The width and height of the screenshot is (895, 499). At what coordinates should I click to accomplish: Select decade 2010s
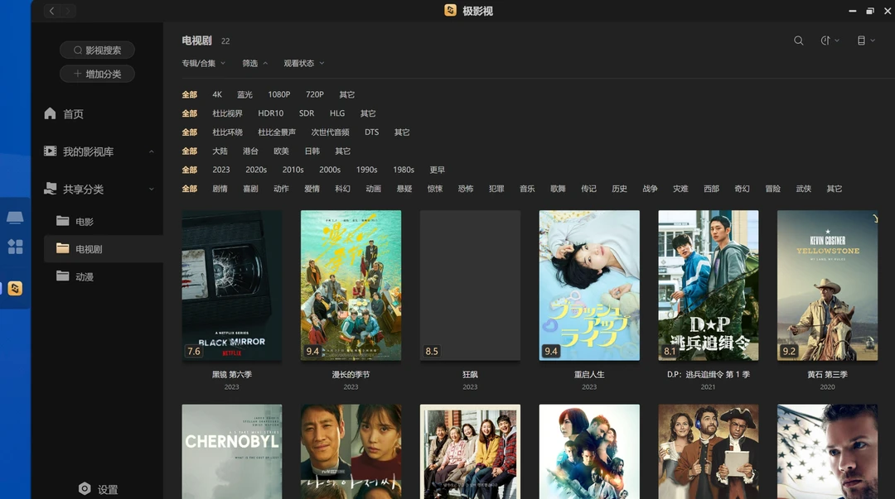coord(293,170)
